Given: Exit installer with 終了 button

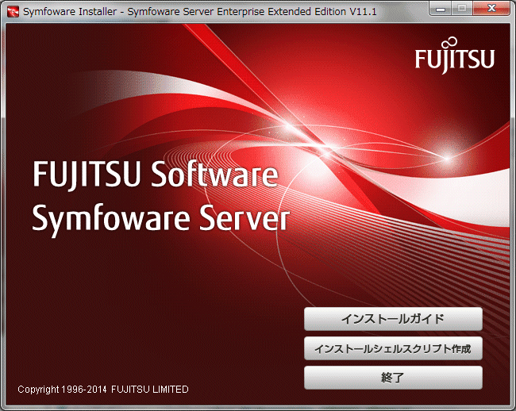Looking at the screenshot, I should tap(393, 378).
